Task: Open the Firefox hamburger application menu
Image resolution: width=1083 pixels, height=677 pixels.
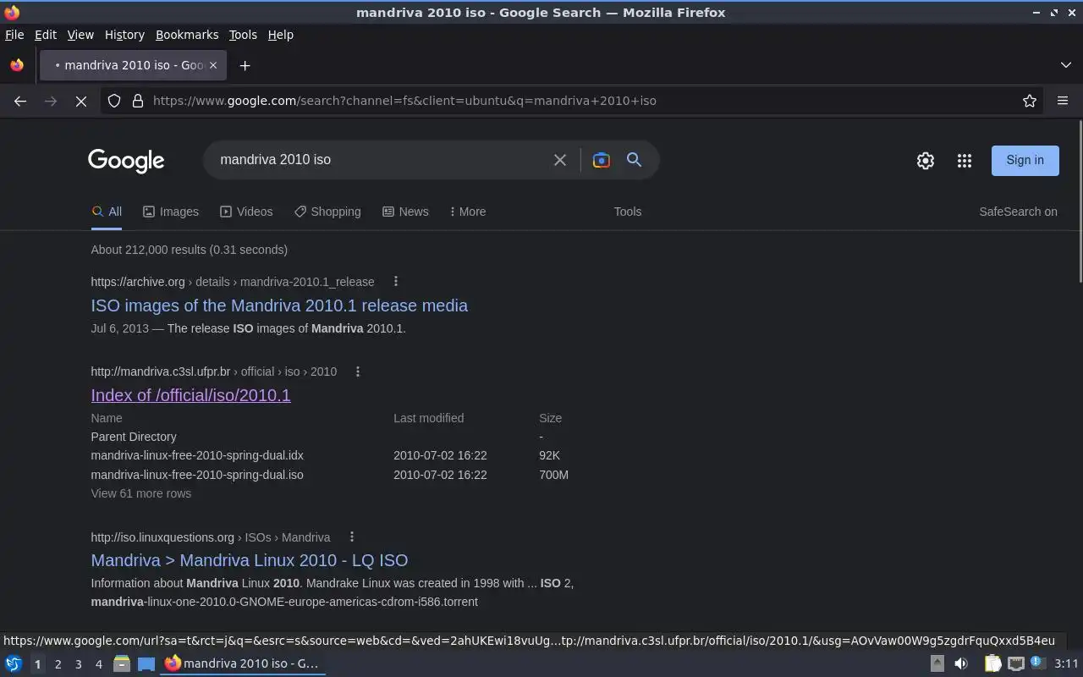Action: (1063, 101)
